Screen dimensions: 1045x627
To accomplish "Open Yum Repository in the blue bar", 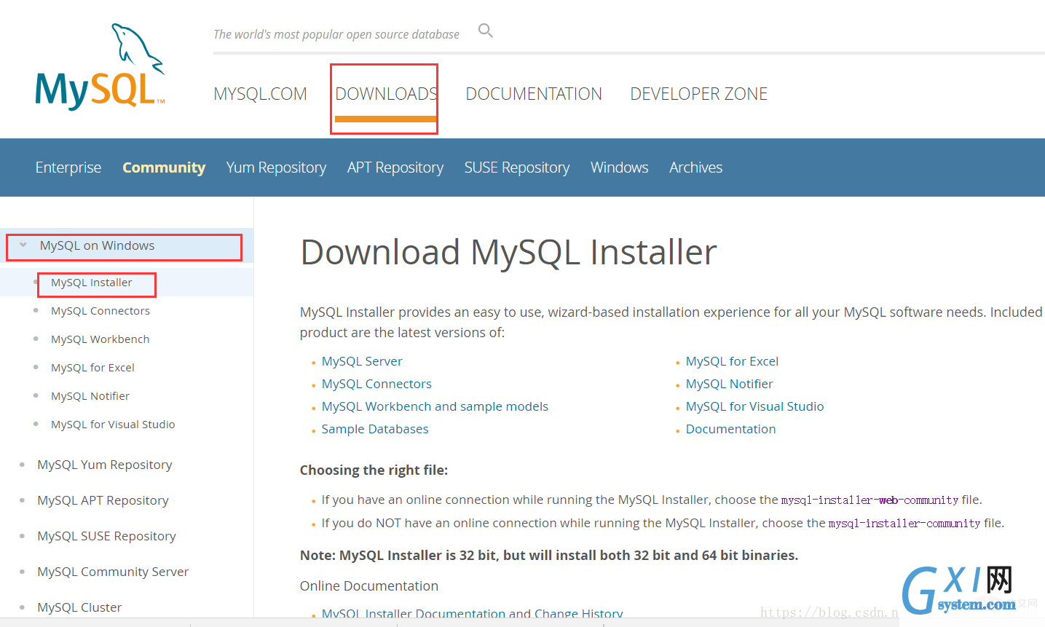I will (276, 167).
